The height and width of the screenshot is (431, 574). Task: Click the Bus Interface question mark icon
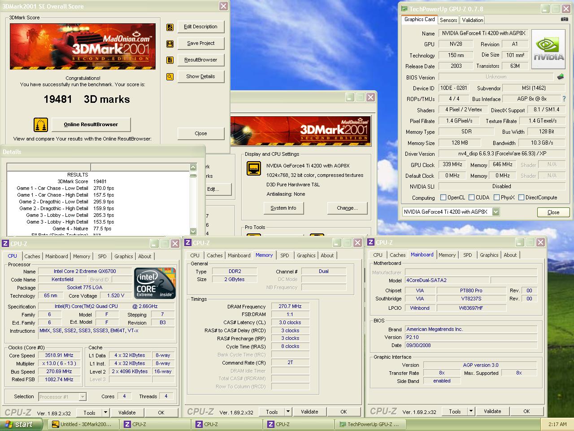point(564,99)
